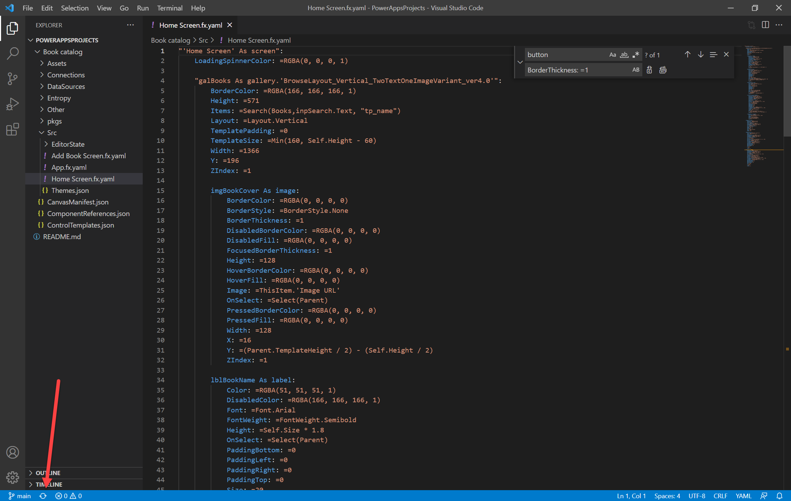Click the main branch status button
The image size is (791, 501).
point(20,496)
